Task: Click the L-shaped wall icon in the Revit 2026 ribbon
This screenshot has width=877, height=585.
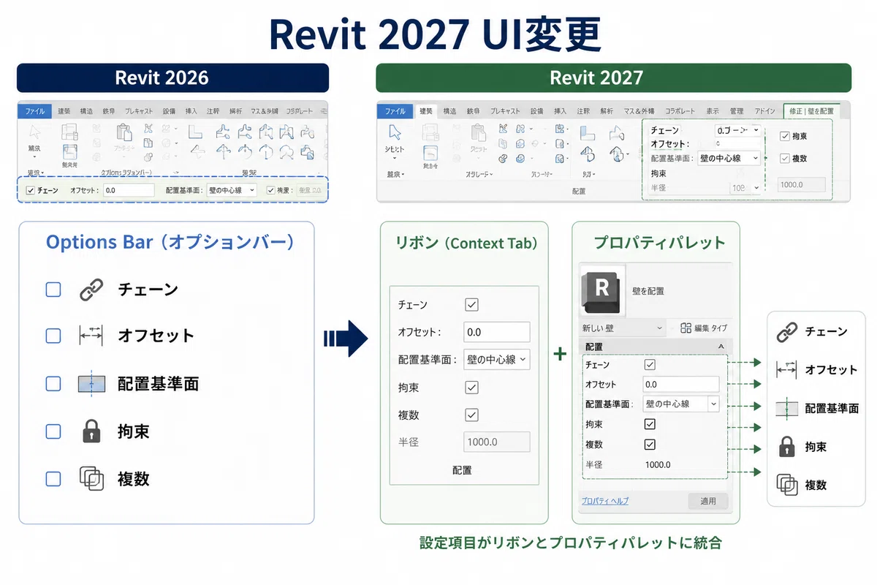Action: [x=196, y=132]
